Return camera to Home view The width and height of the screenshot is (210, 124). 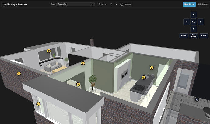(184, 36)
